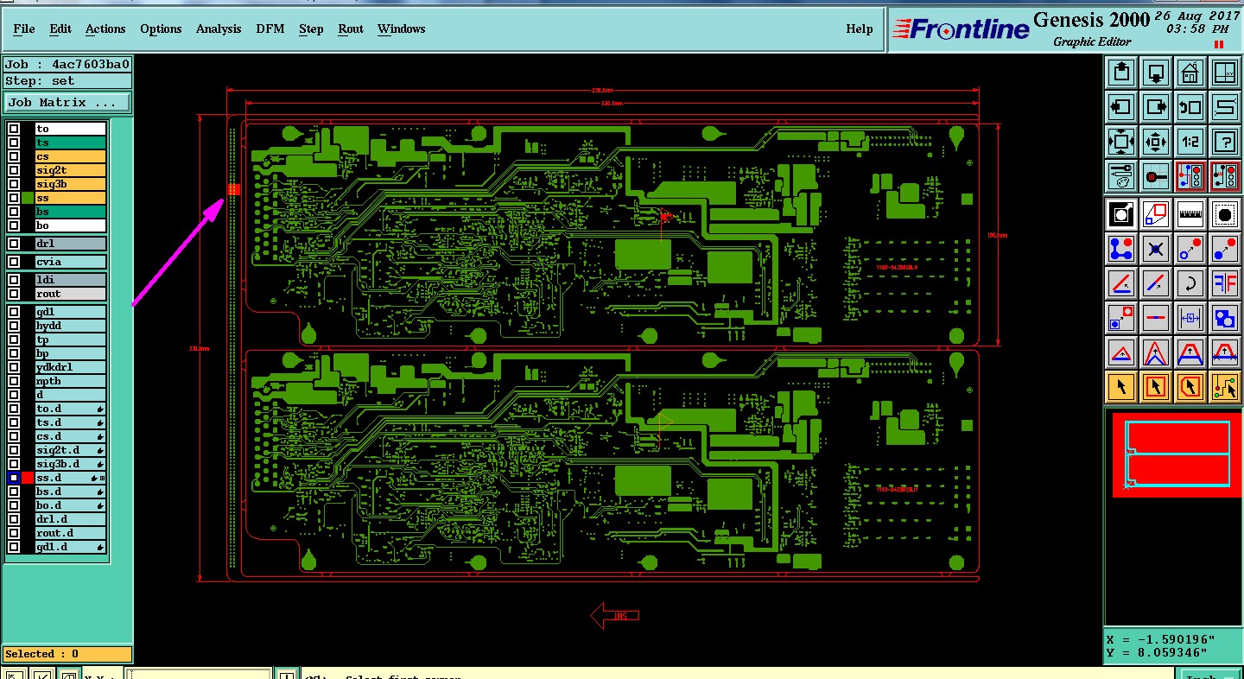Image resolution: width=1244 pixels, height=679 pixels.
Task: Select the white-on-black feature select icon
Action: (1121, 213)
